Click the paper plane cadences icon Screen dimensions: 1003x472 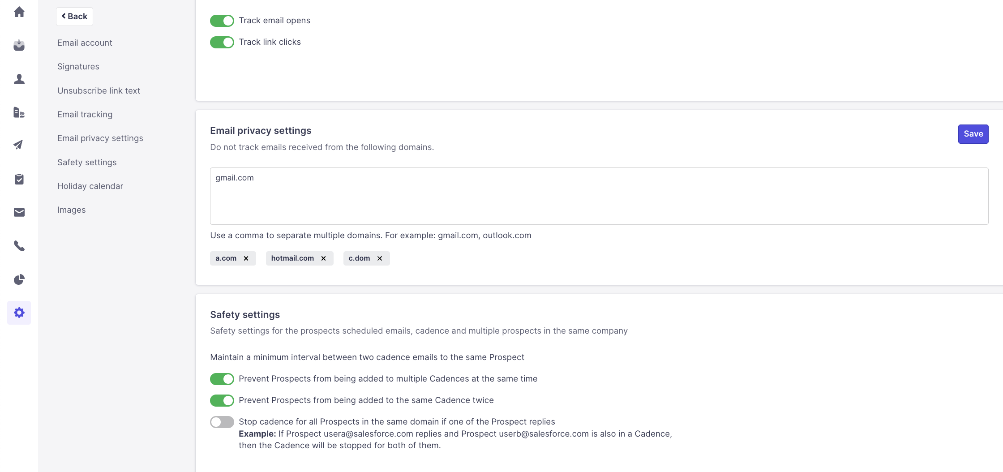(x=19, y=145)
